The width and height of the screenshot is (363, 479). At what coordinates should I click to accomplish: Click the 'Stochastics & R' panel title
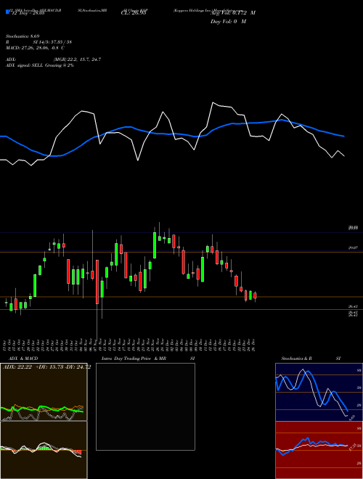[x=296, y=359]
